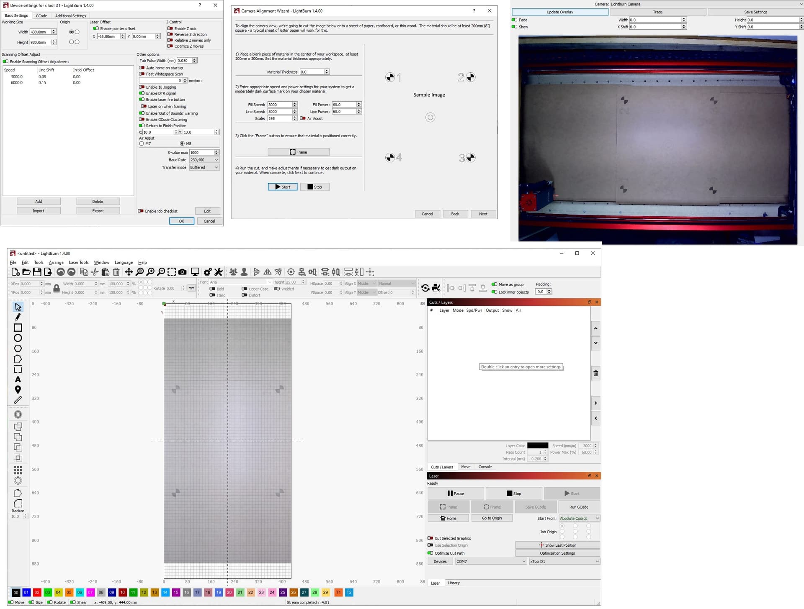The height and width of the screenshot is (609, 804).
Task: Click the Update Overlay button
Action: (560, 12)
